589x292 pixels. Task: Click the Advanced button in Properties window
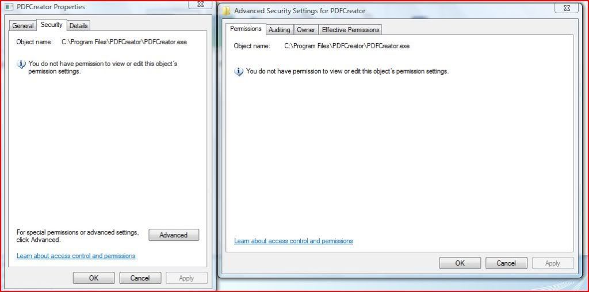[x=174, y=235]
